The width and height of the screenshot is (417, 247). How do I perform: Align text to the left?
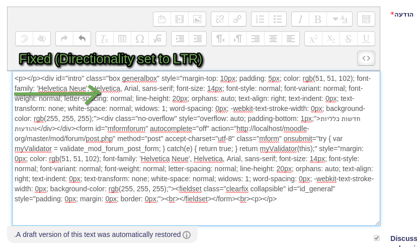coord(290,39)
